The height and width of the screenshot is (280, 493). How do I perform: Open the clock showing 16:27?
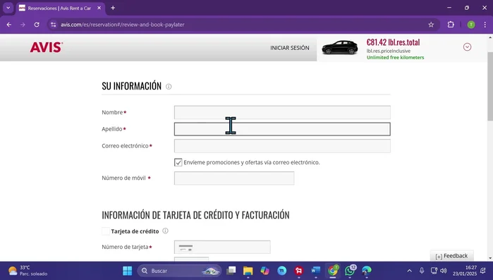click(464, 271)
